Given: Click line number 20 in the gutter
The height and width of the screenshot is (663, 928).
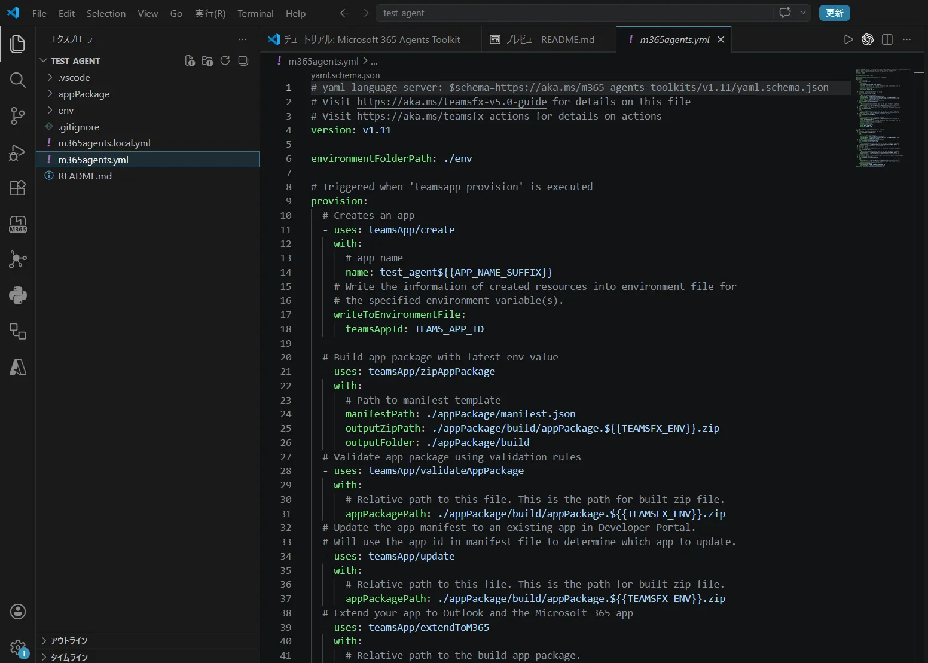Looking at the screenshot, I should (x=286, y=358).
